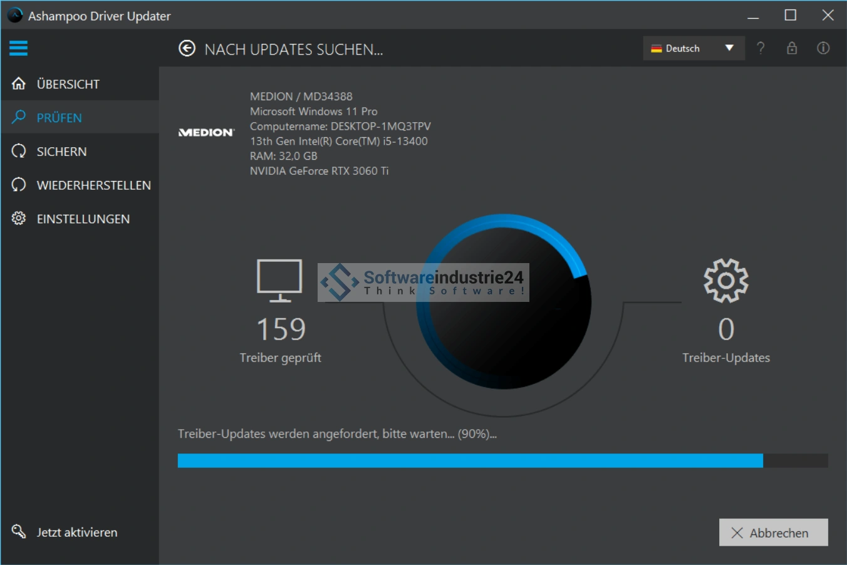Open Einstellungen settings page

pyautogui.click(x=83, y=219)
